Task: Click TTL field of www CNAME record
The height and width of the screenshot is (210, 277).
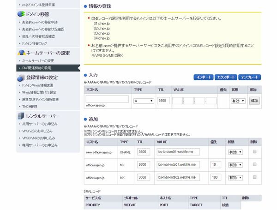Action: coord(144,152)
